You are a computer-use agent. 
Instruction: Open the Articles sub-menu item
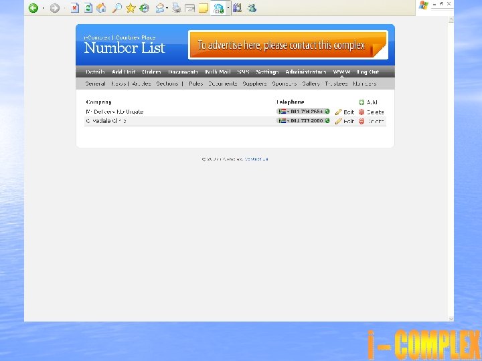pos(141,84)
